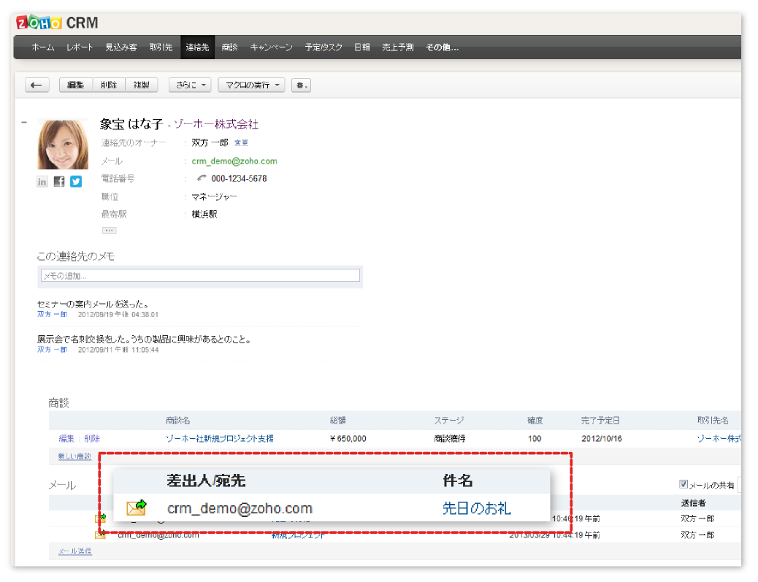Show more contact fields with the ellipsis button
Viewport: 758px width, 582px height.
tap(109, 231)
